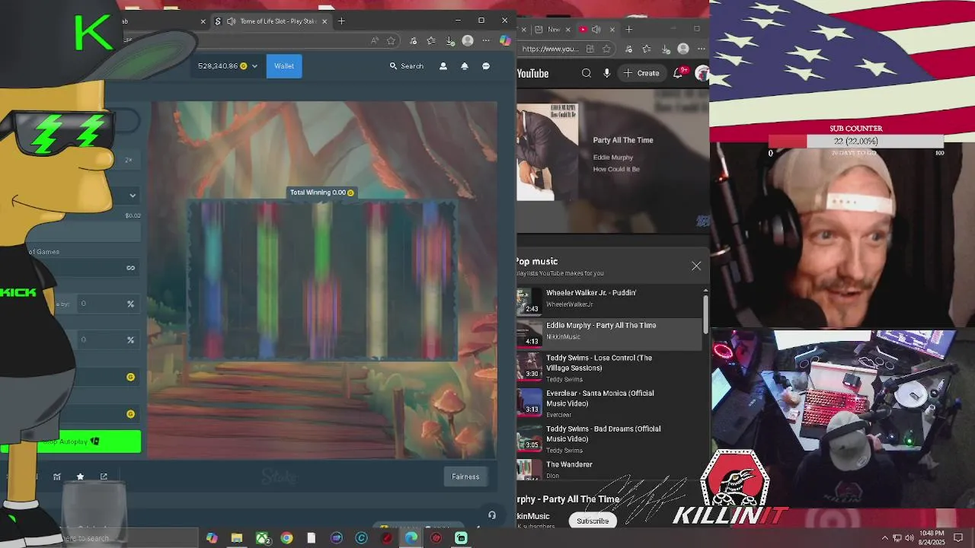The width and height of the screenshot is (975, 548).
Task: Open a new tab in the YouTube window
Action: click(x=628, y=30)
